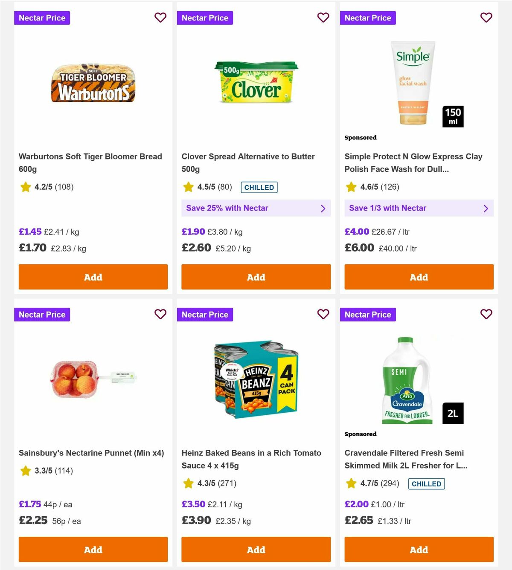The width and height of the screenshot is (512, 570).
Task: Click the heart icon on Warburtons Tiger Bloomer
Action: pos(160,18)
